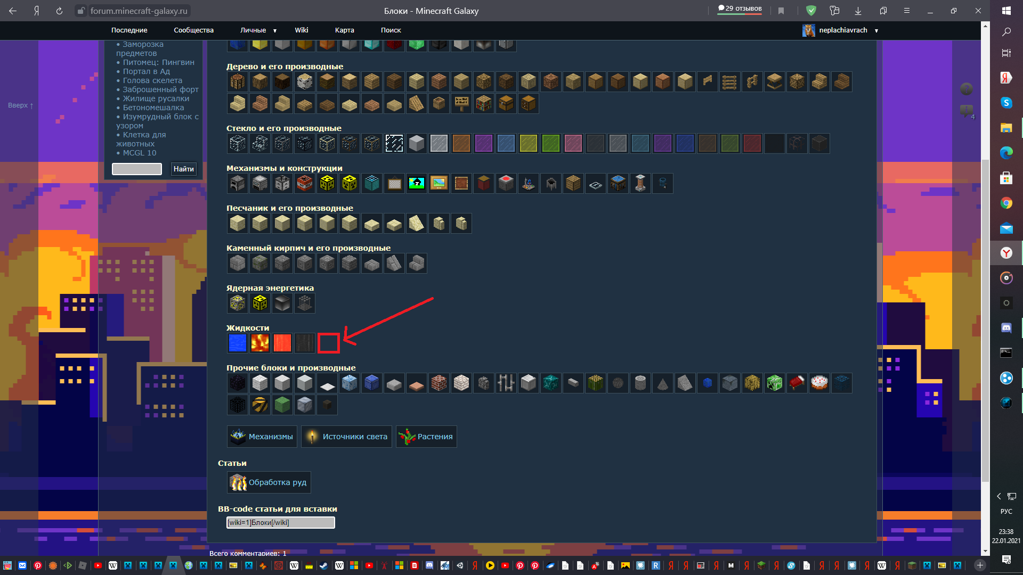Open the Карта menu item
Image resolution: width=1023 pixels, height=575 pixels.
coord(344,30)
